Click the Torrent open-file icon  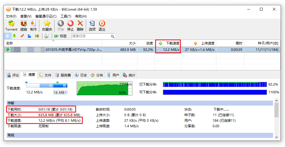tap(11, 24)
